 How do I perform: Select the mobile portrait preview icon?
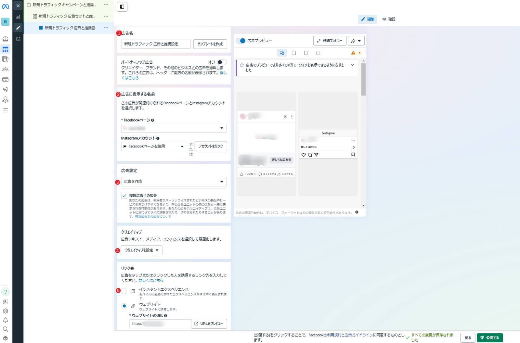pyautogui.click(x=306, y=53)
